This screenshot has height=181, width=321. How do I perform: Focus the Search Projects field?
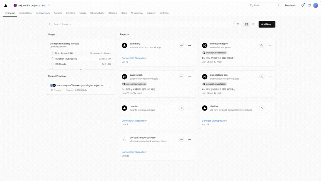point(140,24)
